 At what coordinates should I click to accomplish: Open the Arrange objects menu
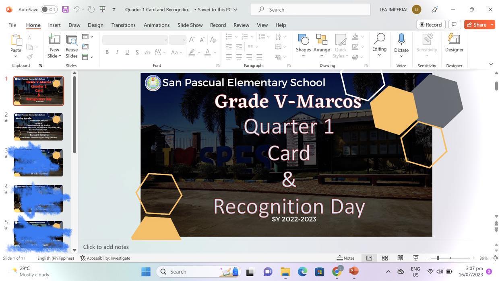pyautogui.click(x=322, y=45)
